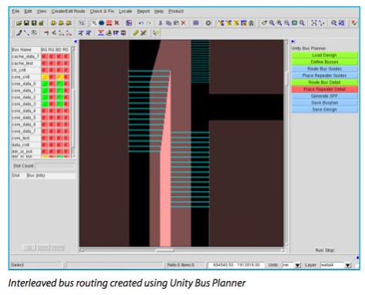Click the red X delete icon
365x295 pixels.
point(184,23)
